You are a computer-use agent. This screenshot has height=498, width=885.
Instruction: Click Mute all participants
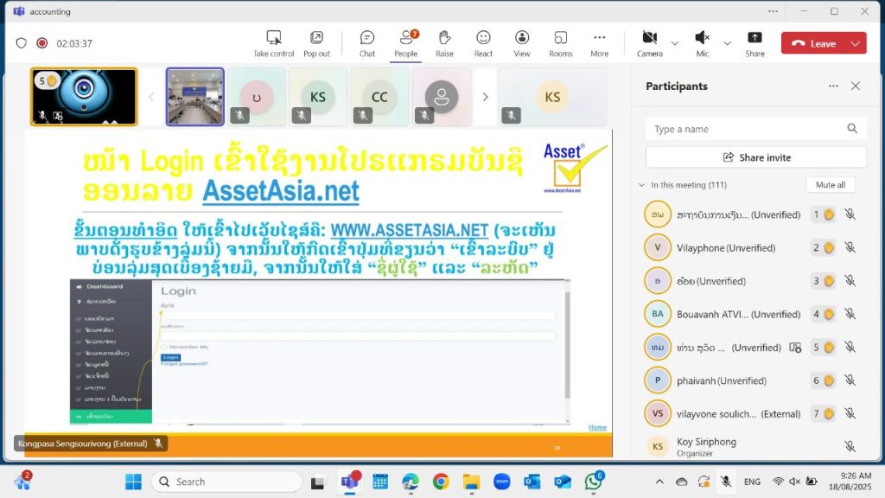coord(831,185)
